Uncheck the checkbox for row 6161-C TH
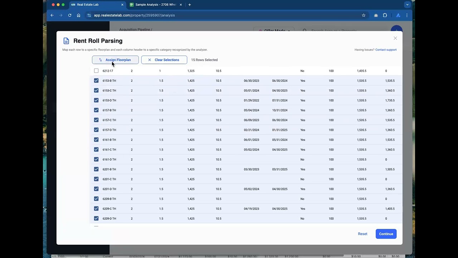 (x=96, y=150)
